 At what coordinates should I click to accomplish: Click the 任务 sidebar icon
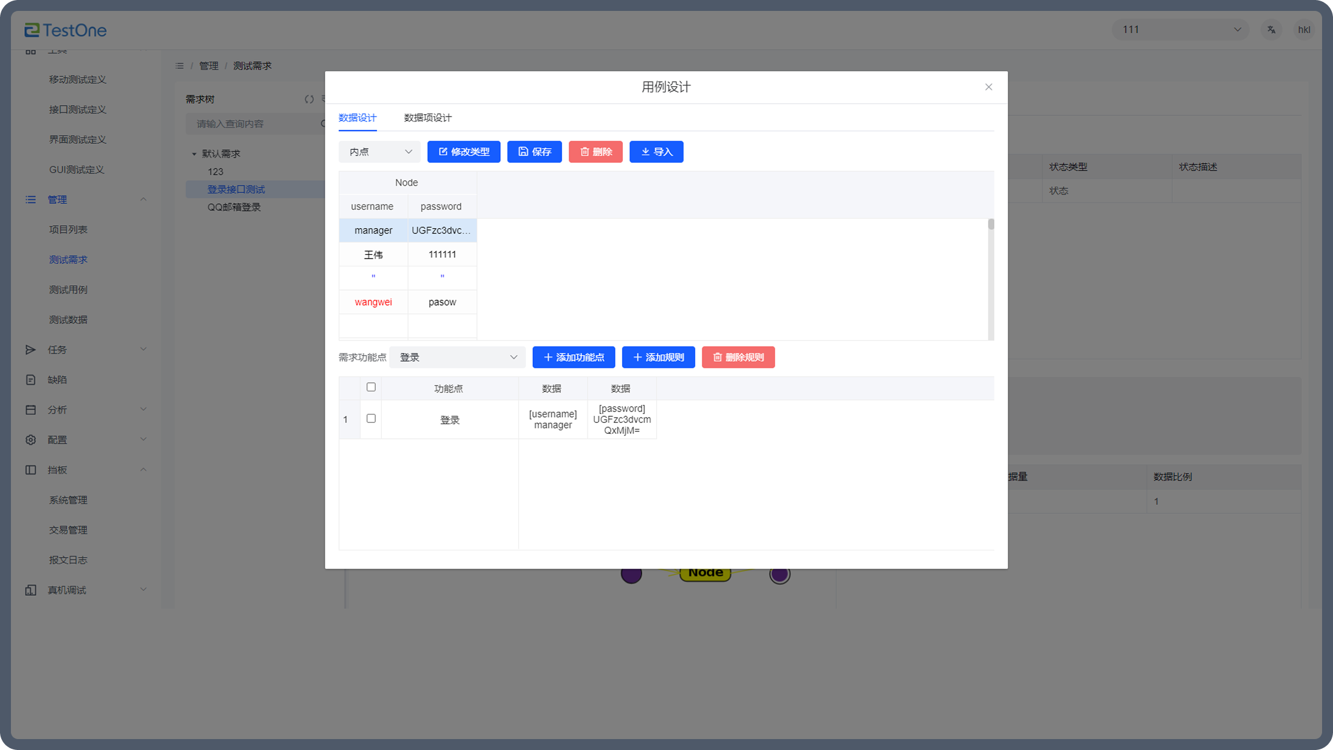tap(30, 350)
